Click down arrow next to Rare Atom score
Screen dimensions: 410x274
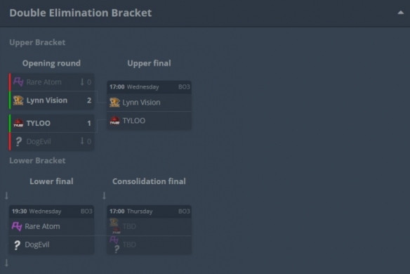coord(82,82)
